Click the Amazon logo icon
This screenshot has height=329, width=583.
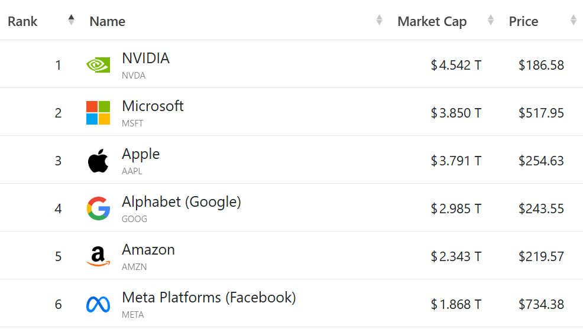pyautogui.click(x=98, y=256)
